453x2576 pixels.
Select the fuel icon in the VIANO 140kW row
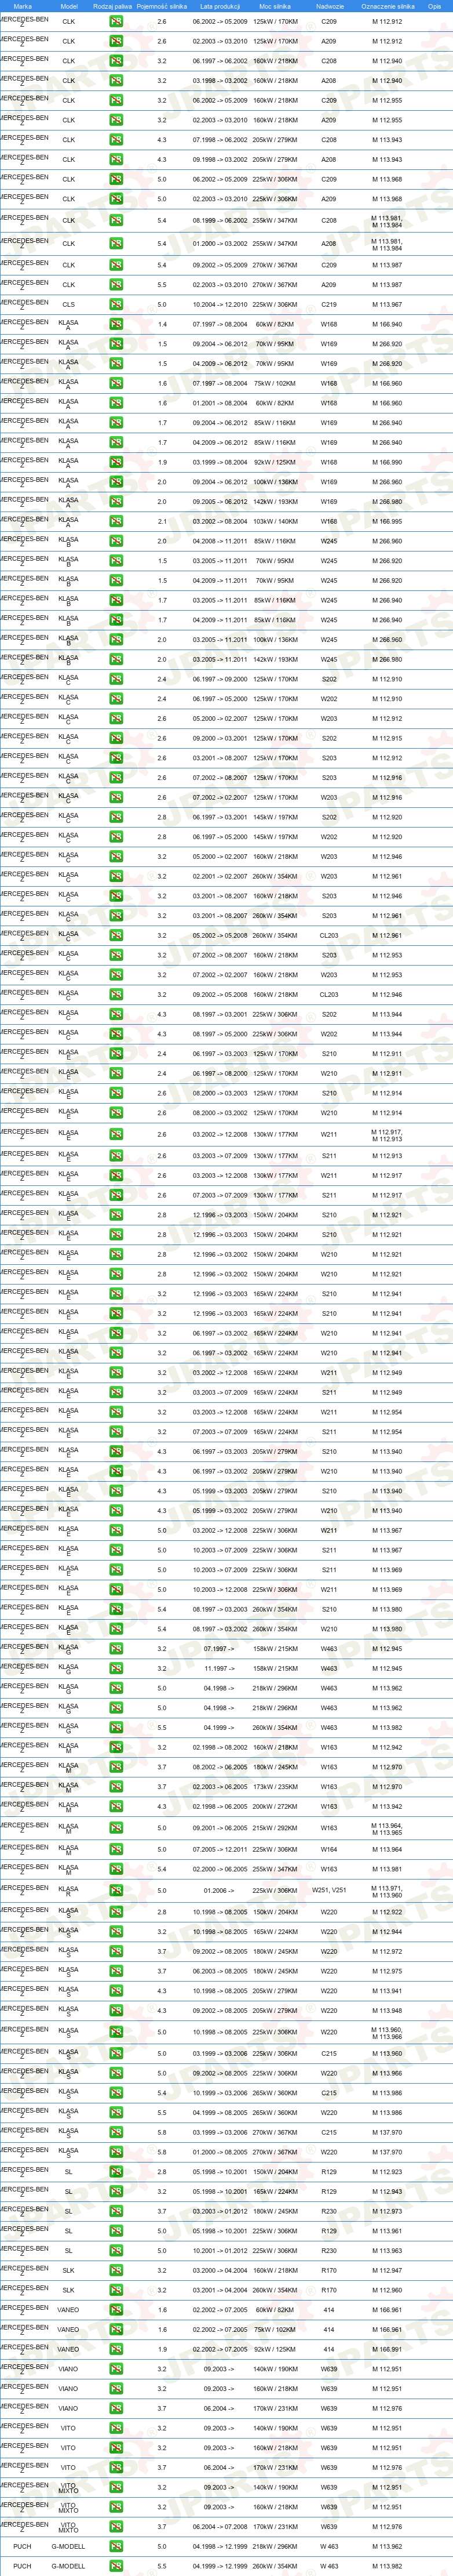click(x=116, y=2369)
